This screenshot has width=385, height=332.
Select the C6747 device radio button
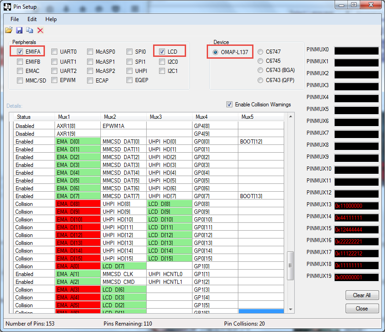260,52
